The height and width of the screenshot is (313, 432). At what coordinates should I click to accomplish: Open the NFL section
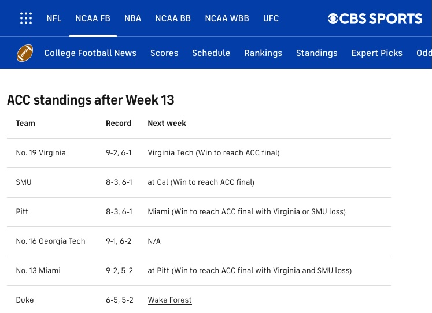(x=54, y=18)
